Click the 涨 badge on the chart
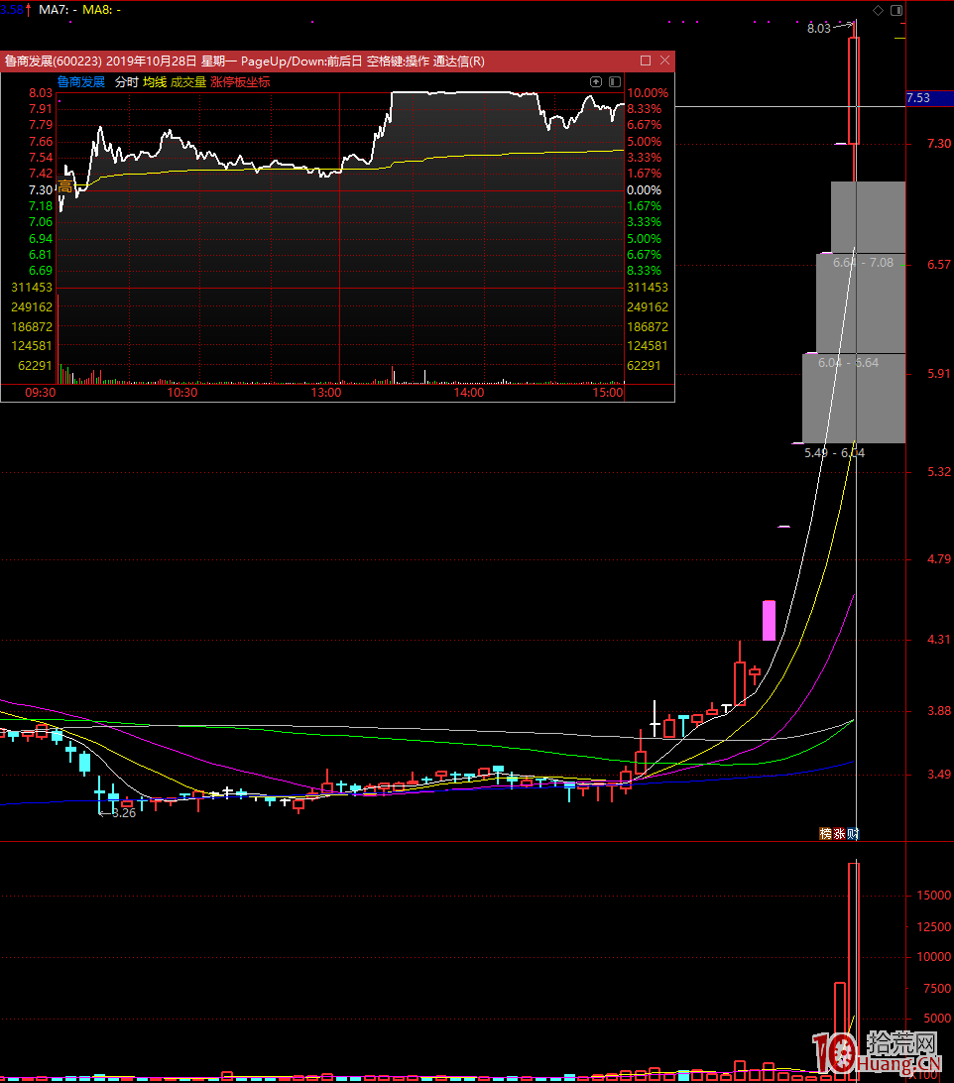 tap(839, 834)
